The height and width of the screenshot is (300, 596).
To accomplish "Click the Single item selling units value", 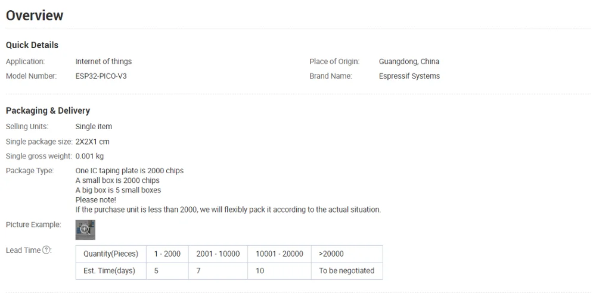I will pyautogui.click(x=94, y=126).
